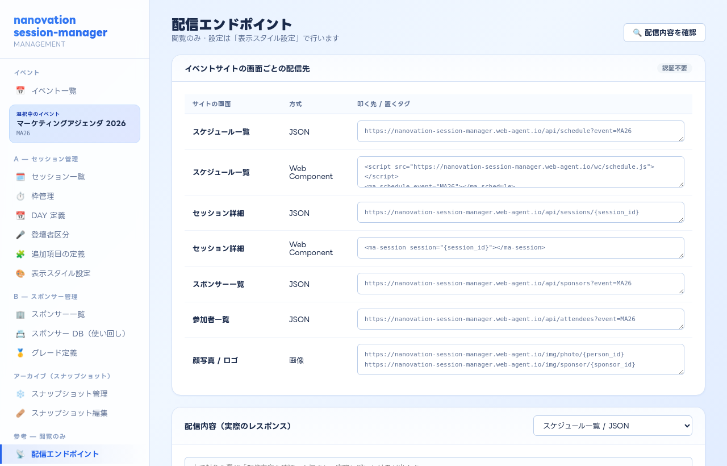Click the ma-session tag field
The width and height of the screenshot is (727, 466).
click(521, 248)
